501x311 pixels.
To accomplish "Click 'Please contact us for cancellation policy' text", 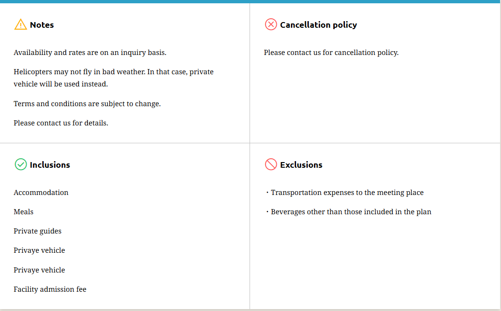I will pos(331,53).
